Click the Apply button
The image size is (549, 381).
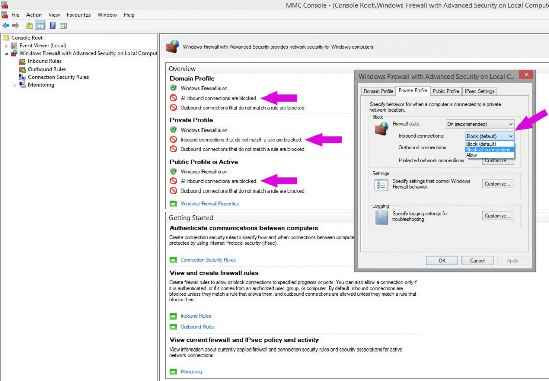512,260
